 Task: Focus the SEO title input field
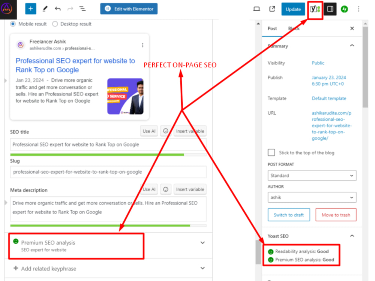click(x=108, y=145)
